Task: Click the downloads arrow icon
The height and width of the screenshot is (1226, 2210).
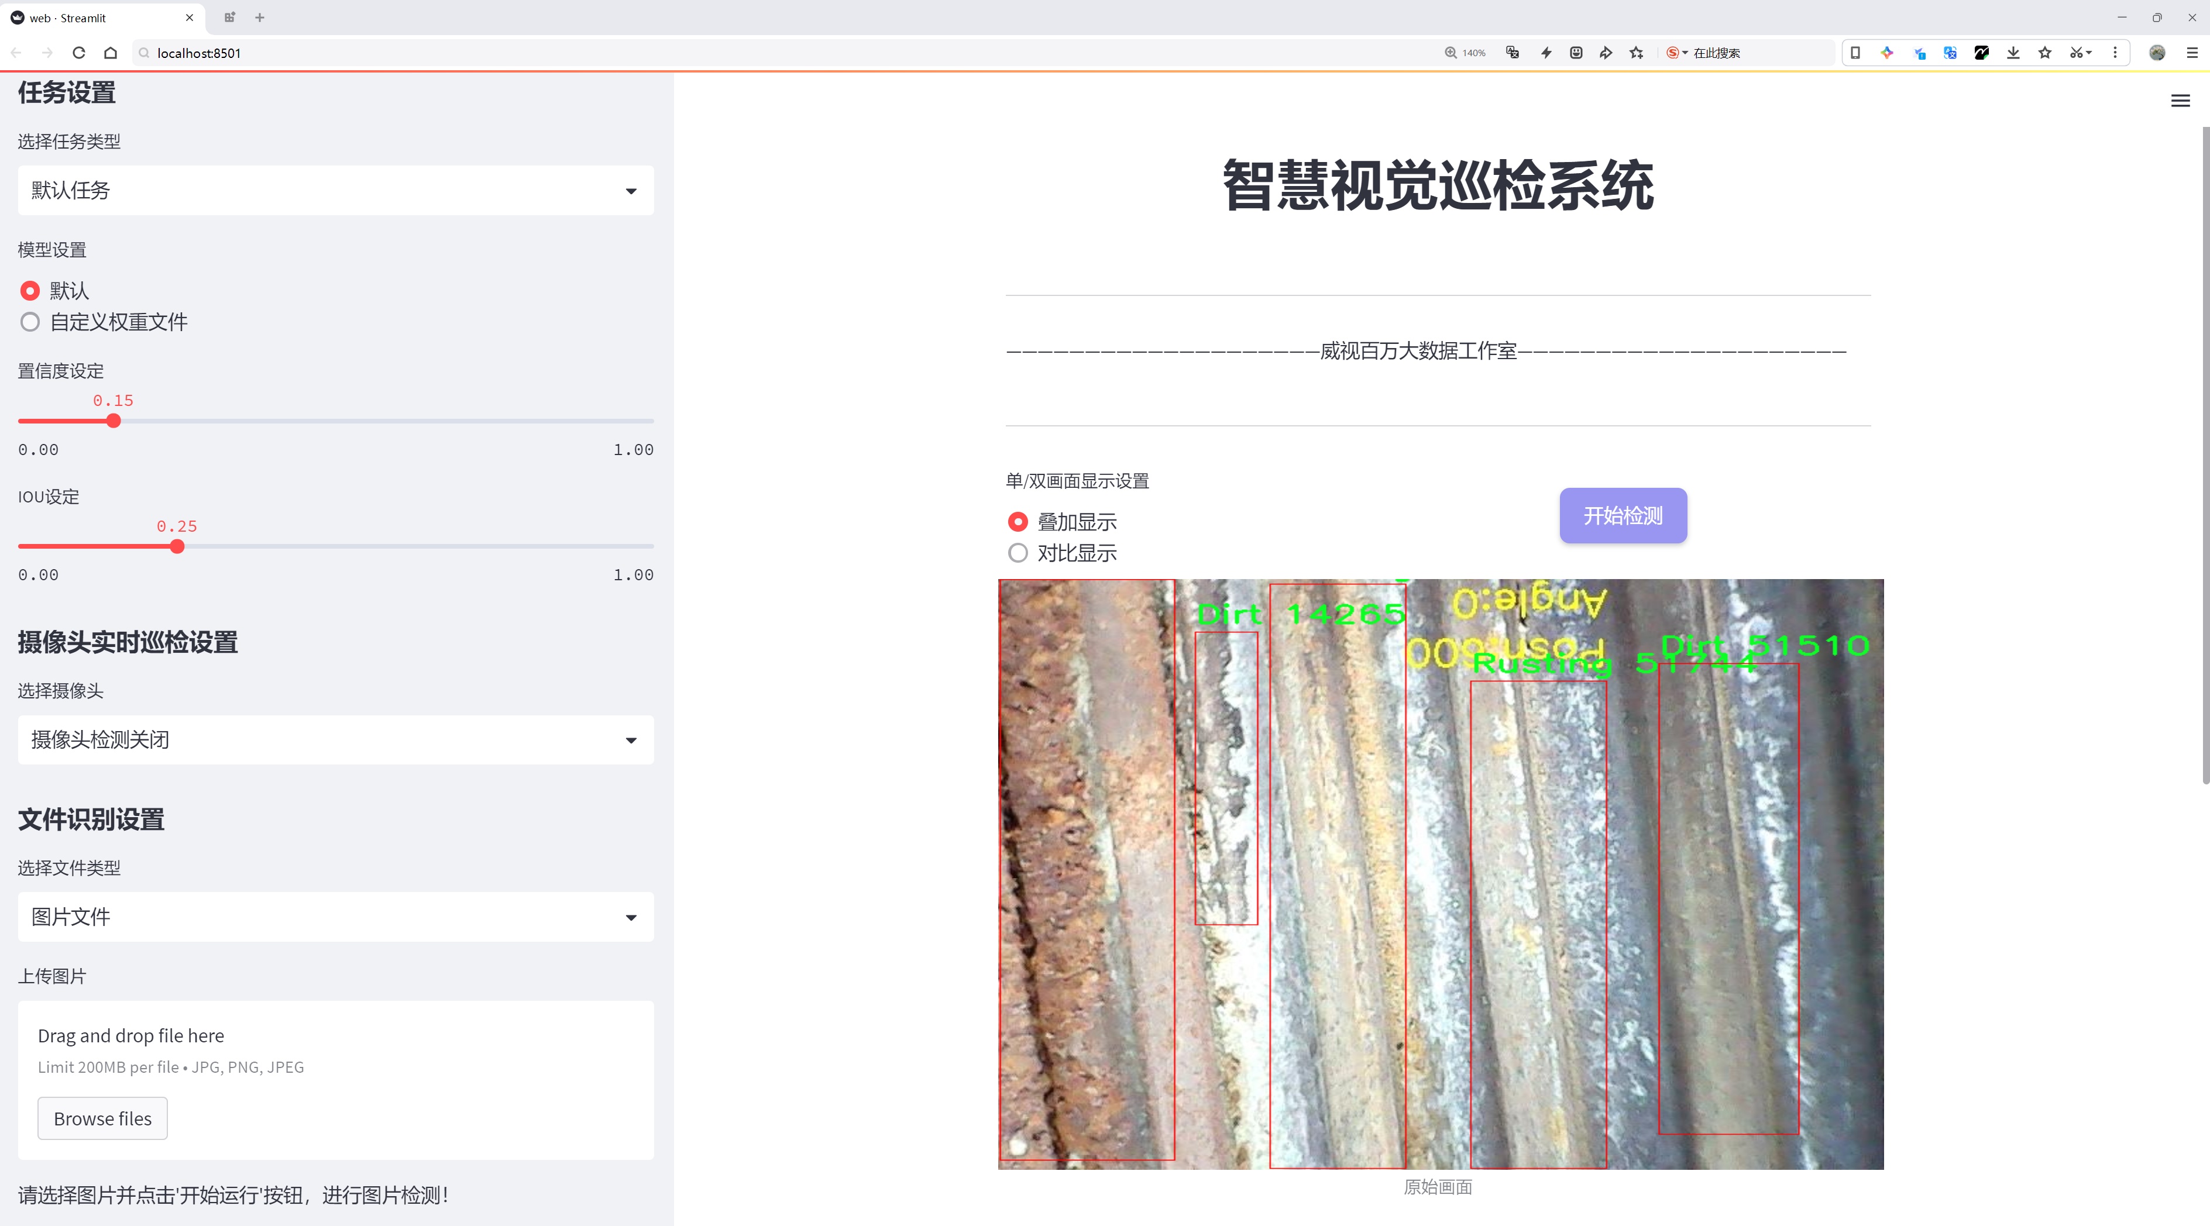Action: click(x=2013, y=53)
